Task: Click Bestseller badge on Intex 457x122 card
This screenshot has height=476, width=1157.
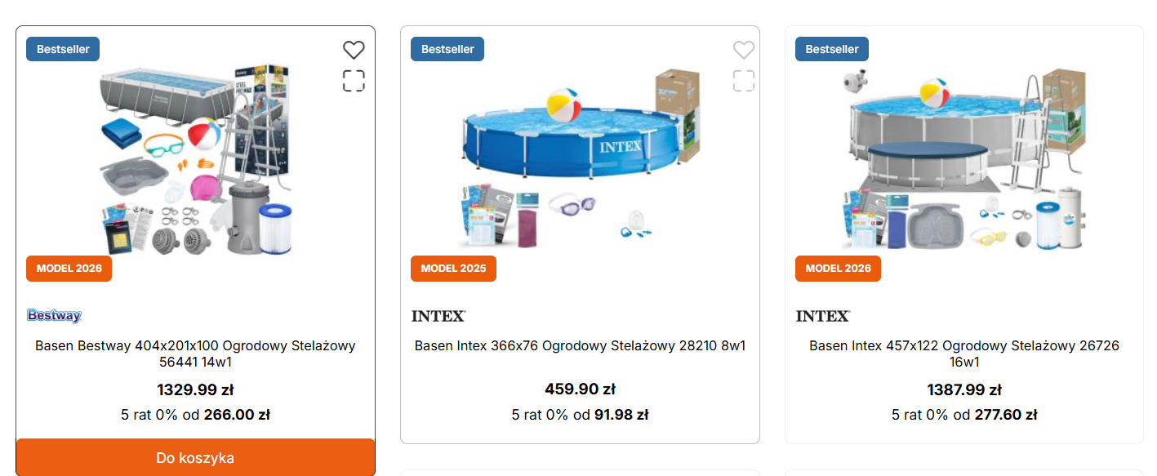Action: (832, 49)
